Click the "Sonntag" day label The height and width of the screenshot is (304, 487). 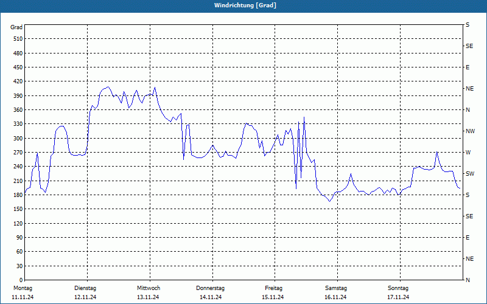click(x=398, y=288)
